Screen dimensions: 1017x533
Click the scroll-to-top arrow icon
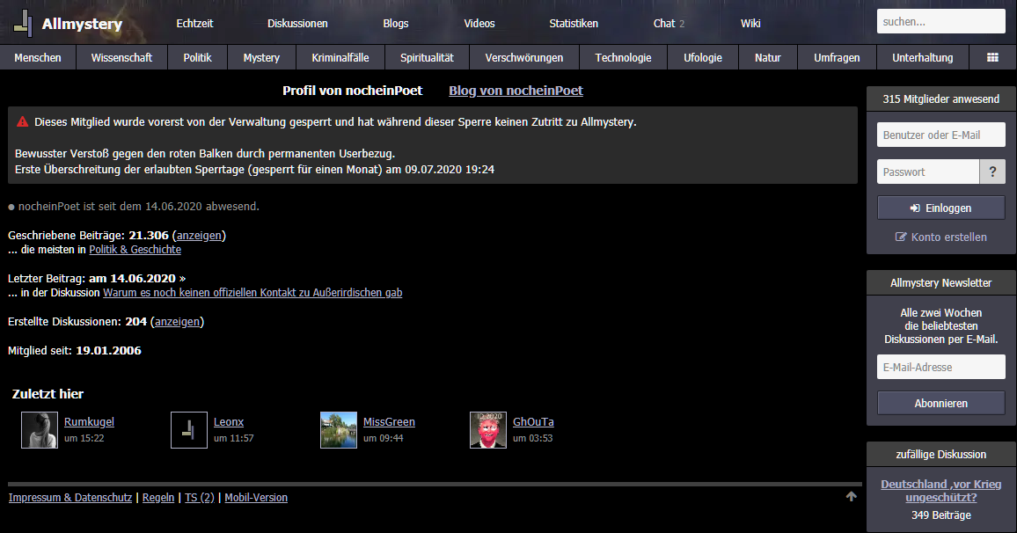851,497
